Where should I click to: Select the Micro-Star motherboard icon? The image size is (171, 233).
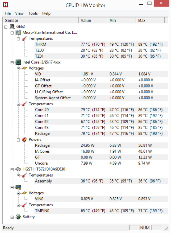(18, 32)
